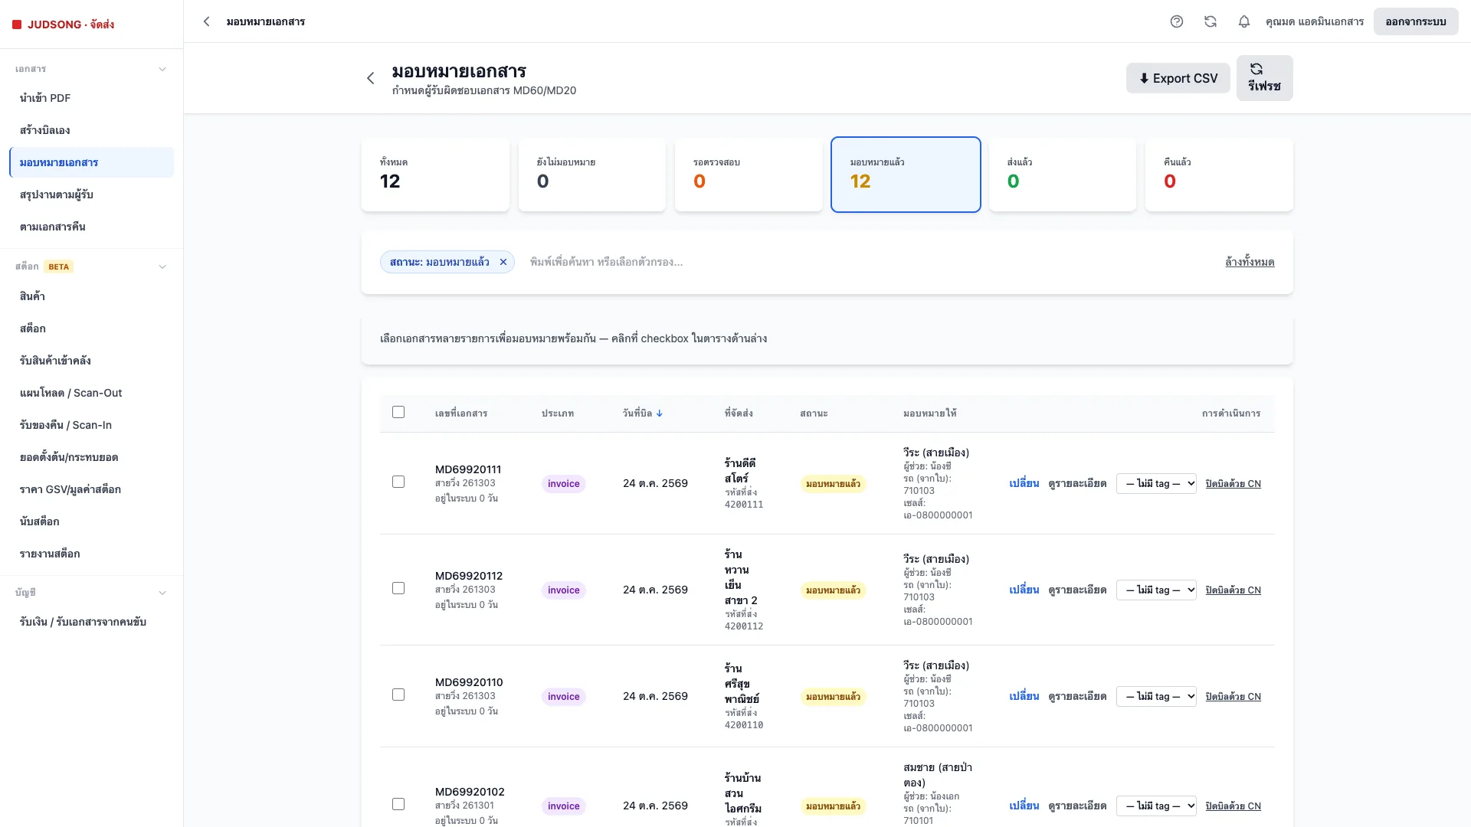
Task: Remove the สถานะ: มอบหมายแล้ว filter chip
Action: pos(503,262)
